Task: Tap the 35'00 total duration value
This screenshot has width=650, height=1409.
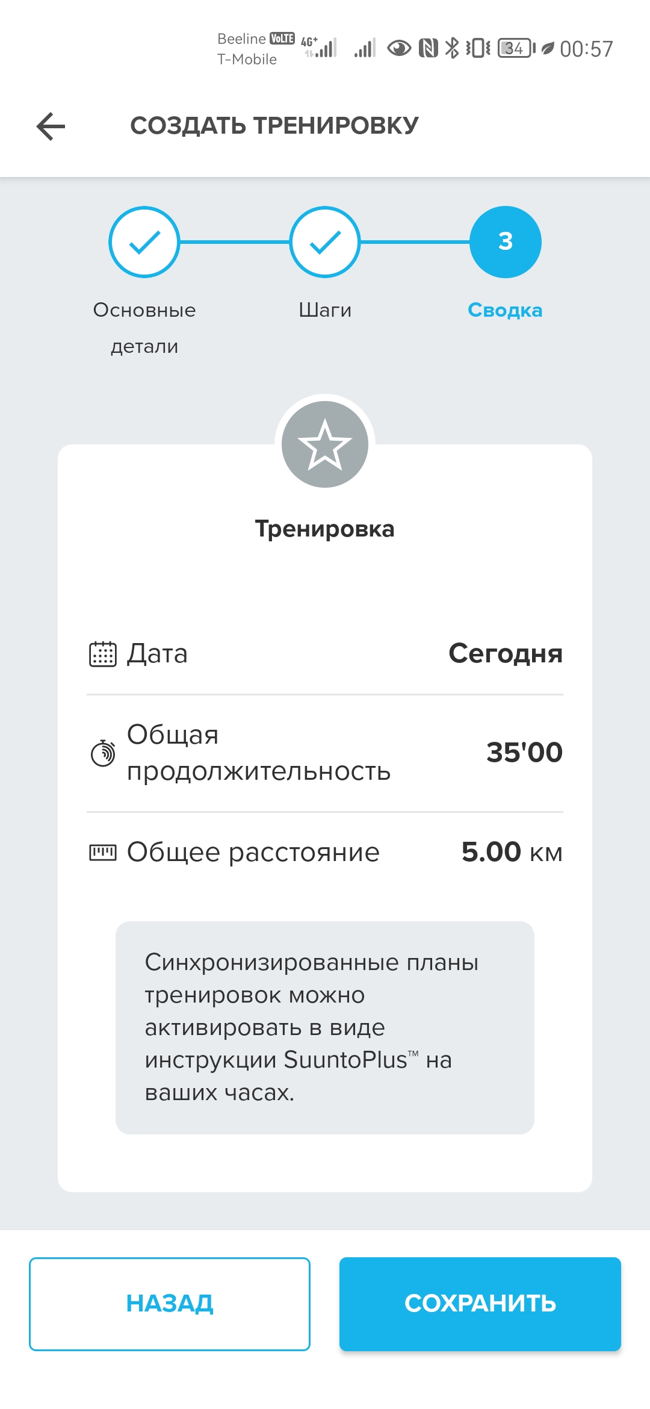Action: 524,753
